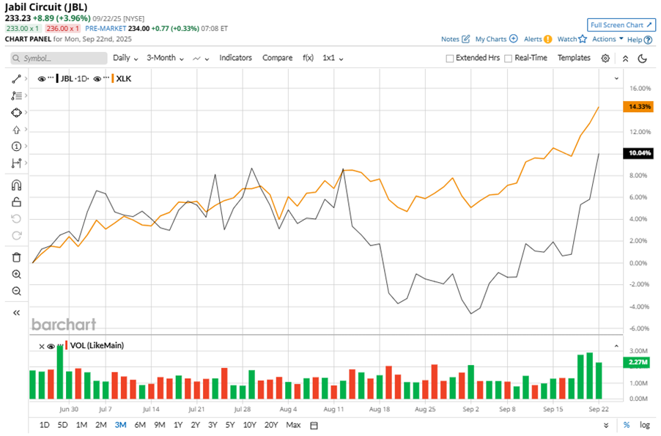Open the 3-Month period dropdown
This screenshot has width=661, height=436.
coord(166,58)
